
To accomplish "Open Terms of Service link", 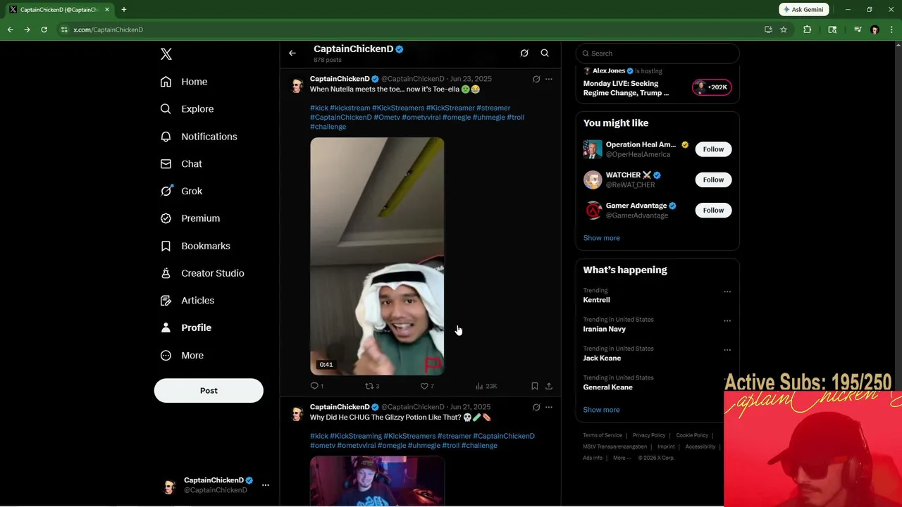I will [x=603, y=435].
